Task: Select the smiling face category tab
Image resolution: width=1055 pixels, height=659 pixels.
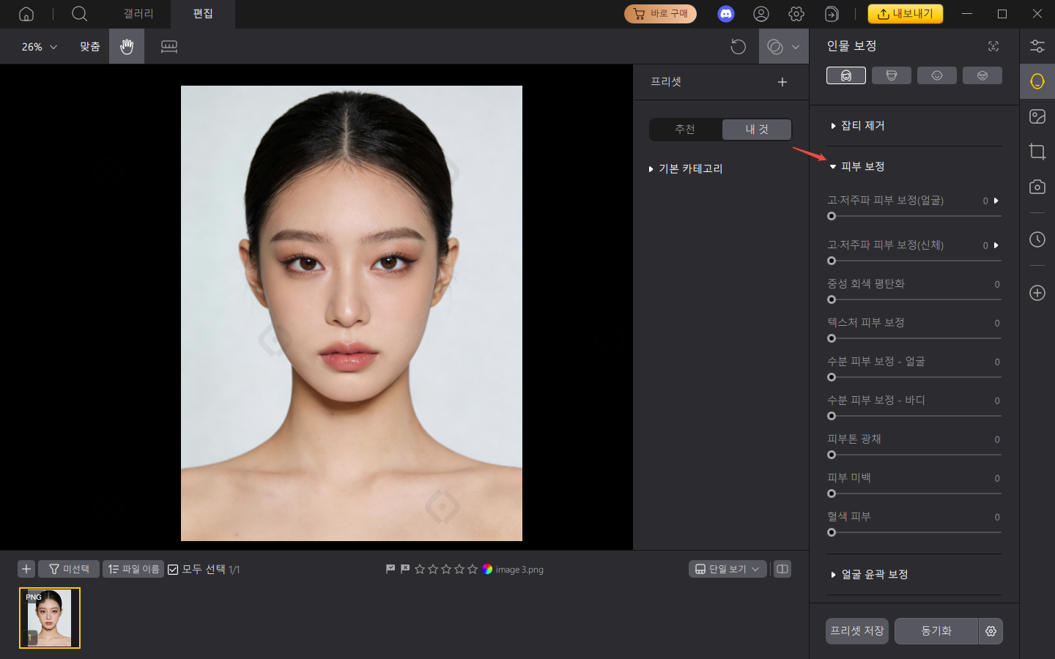Action: (937, 75)
